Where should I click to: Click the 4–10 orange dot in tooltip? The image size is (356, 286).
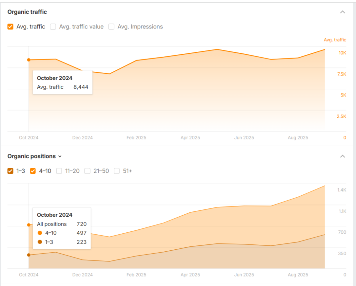[x=40, y=233]
